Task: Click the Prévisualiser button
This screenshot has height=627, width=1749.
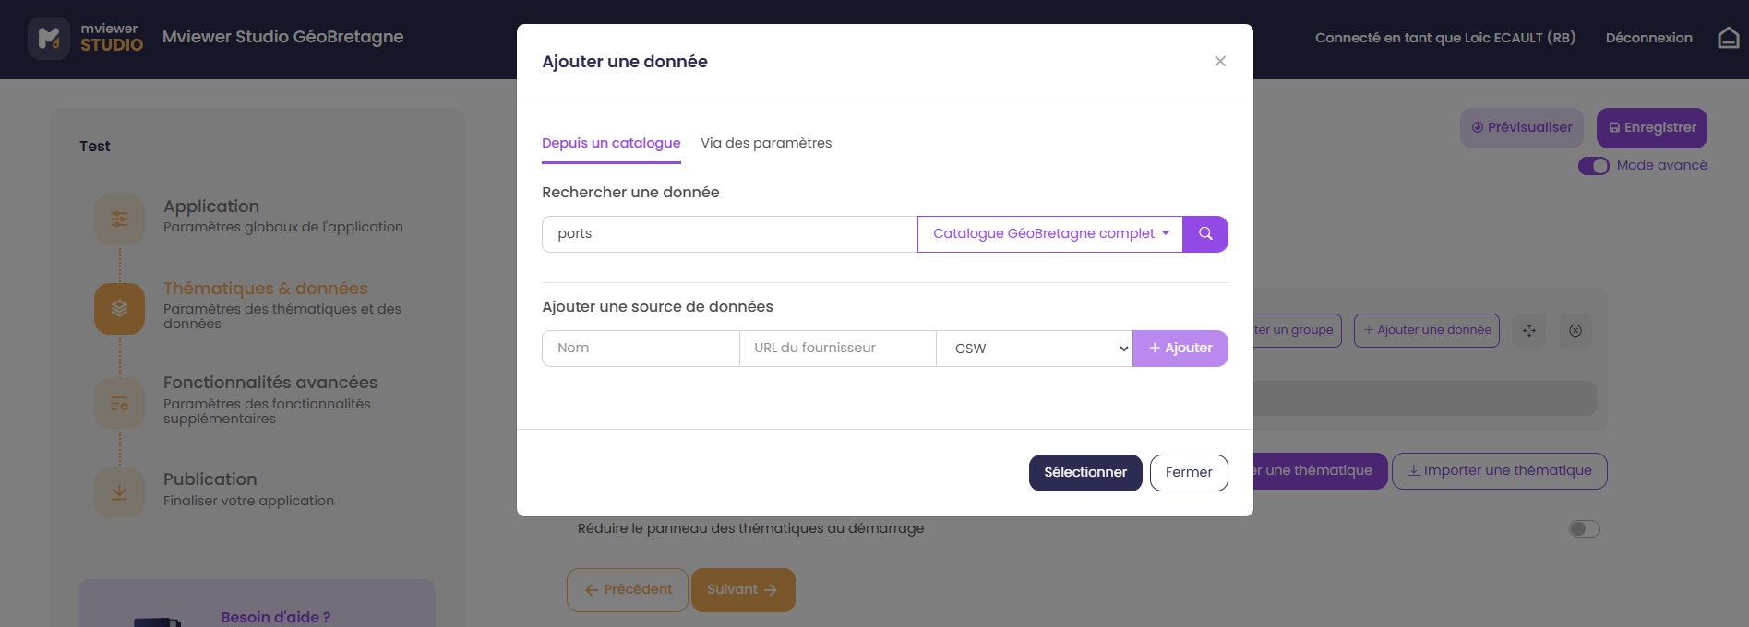Action: [x=1522, y=128]
